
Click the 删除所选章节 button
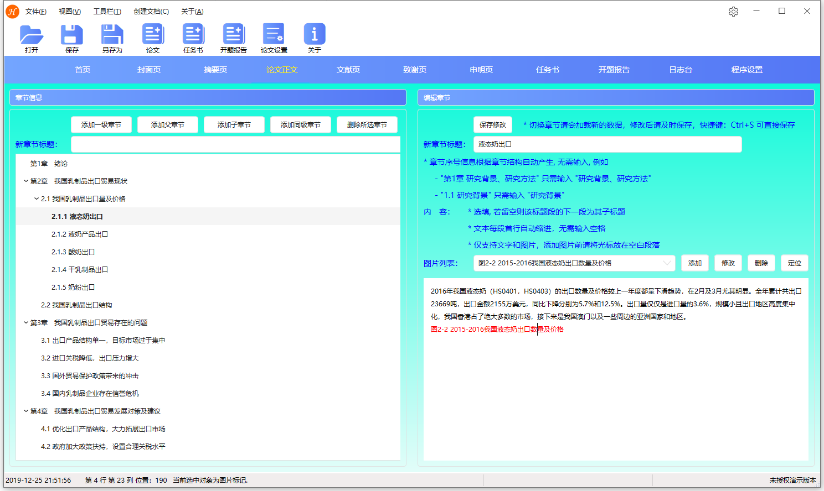click(x=367, y=125)
